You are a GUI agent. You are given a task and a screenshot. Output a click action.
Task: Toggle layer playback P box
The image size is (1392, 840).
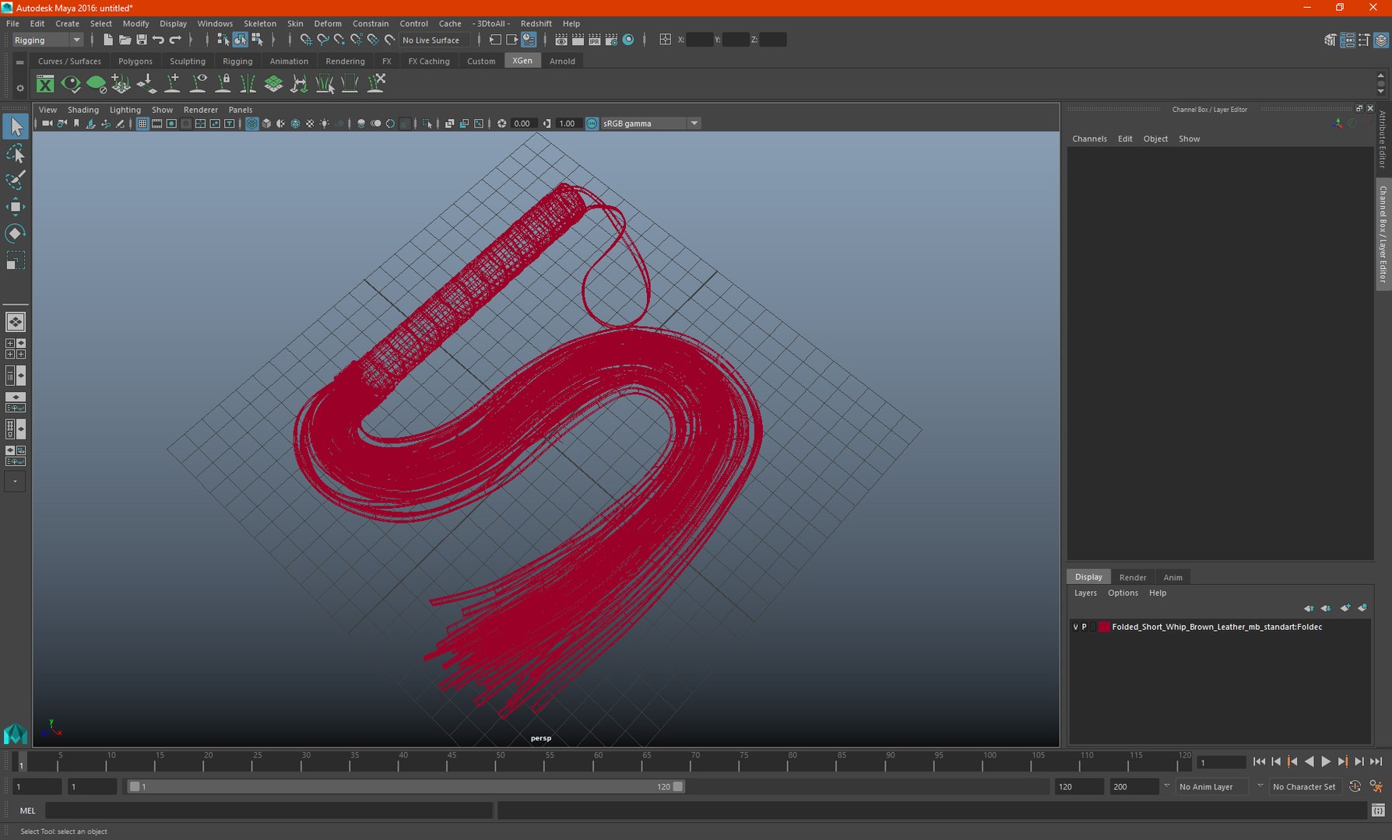pyautogui.click(x=1084, y=627)
